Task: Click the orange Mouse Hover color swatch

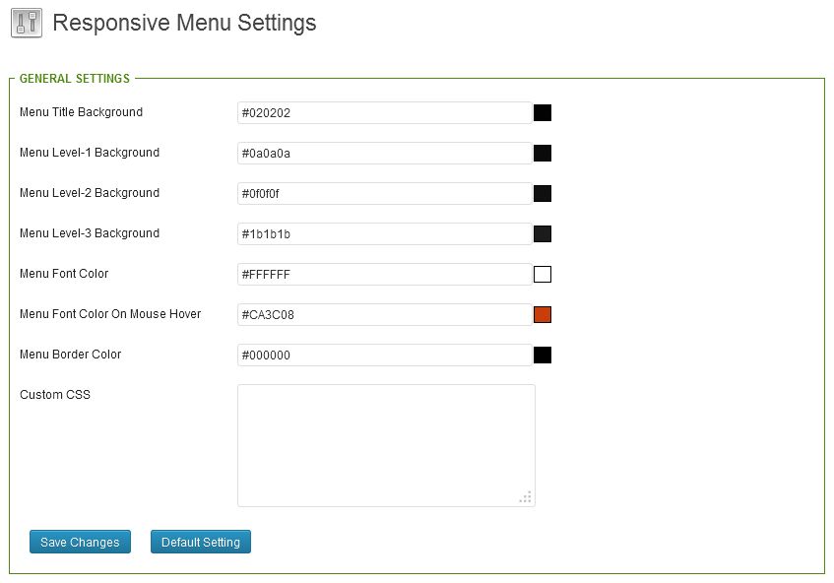Action: coord(543,315)
